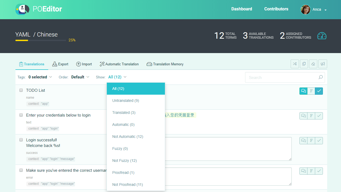Toggle fuzzy with the F button on TODO List
Image resolution: width=341 pixels, height=192 pixels.
(x=311, y=91)
